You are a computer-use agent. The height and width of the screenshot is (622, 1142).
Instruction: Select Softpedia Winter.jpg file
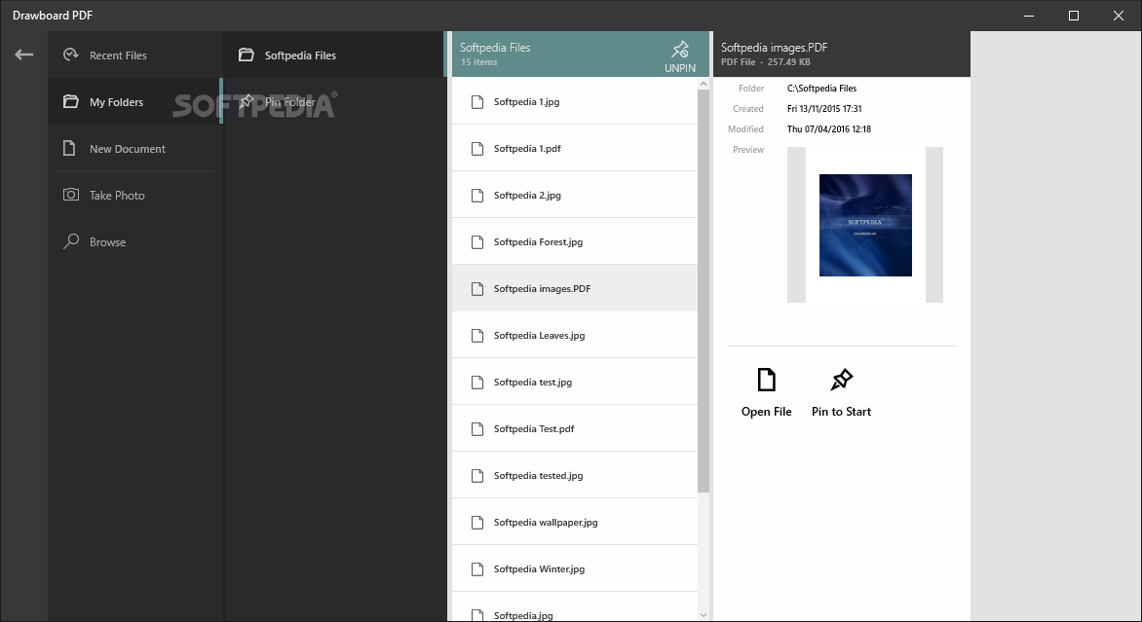click(x=575, y=568)
